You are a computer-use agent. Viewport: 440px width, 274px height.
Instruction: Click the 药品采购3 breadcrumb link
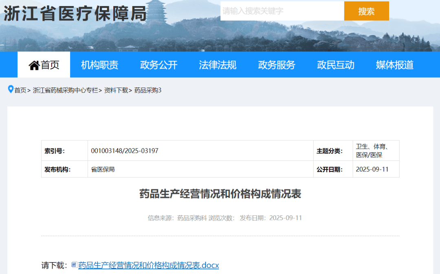point(148,90)
